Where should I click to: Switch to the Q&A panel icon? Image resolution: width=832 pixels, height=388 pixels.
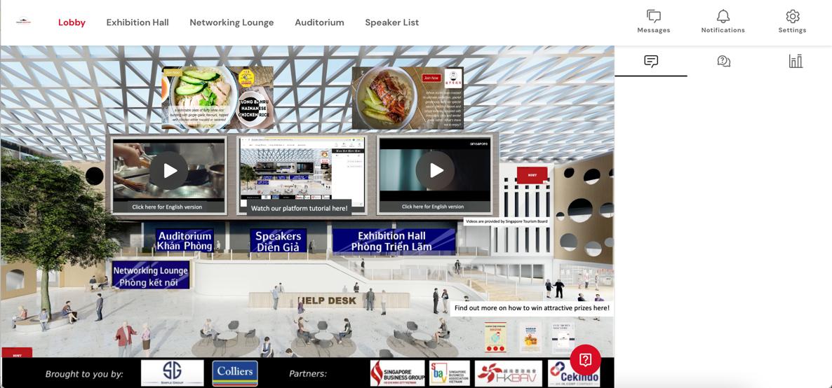point(723,62)
